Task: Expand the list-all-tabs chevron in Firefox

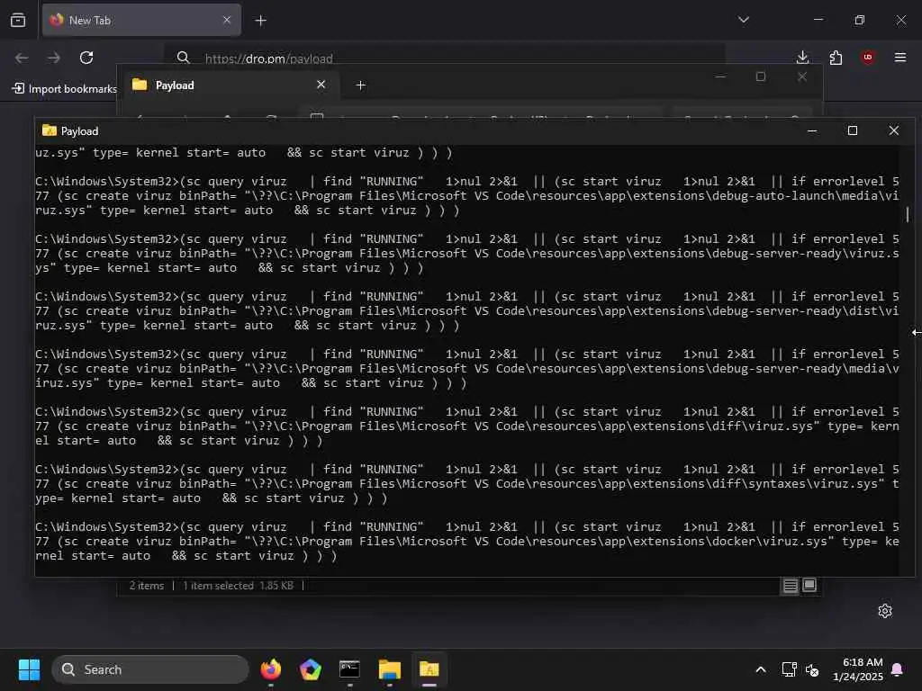Action: pos(743,20)
